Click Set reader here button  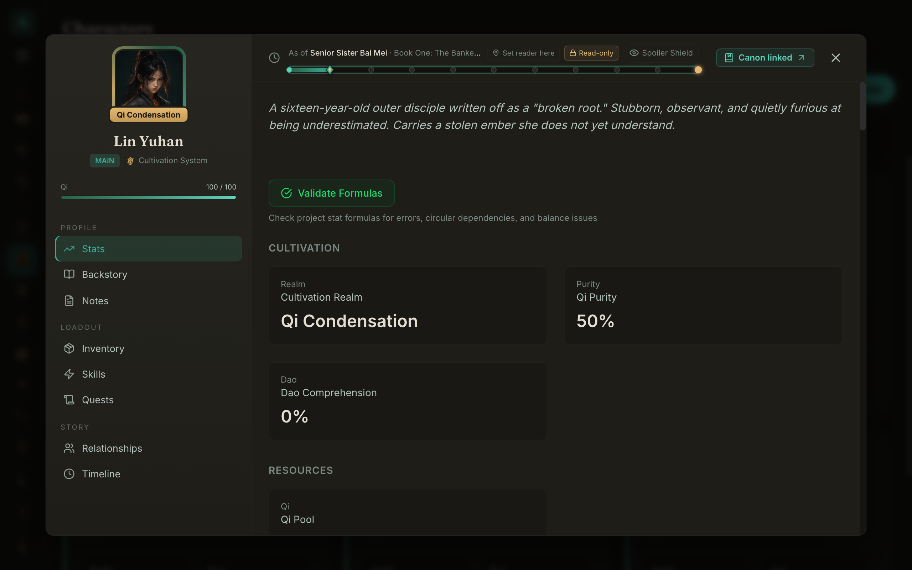523,53
